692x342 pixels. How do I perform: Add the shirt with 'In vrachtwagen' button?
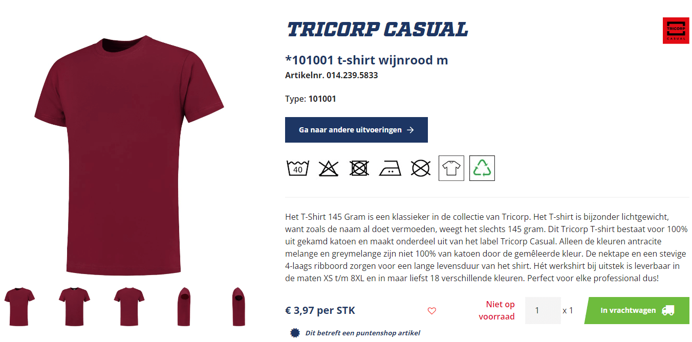637,310
